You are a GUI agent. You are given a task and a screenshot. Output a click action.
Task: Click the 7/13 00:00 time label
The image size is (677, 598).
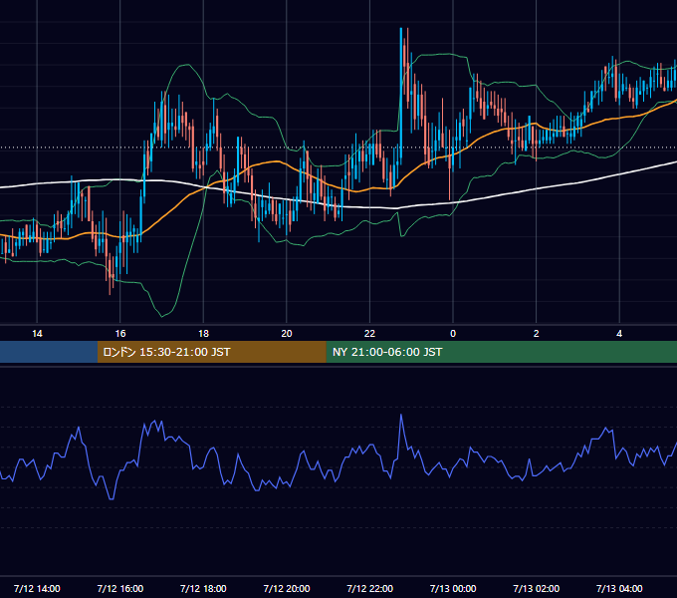click(x=453, y=588)
